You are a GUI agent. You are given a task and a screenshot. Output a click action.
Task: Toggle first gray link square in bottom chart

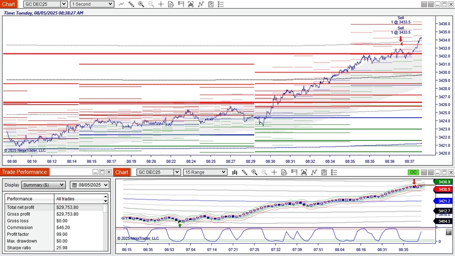[424, 172]
